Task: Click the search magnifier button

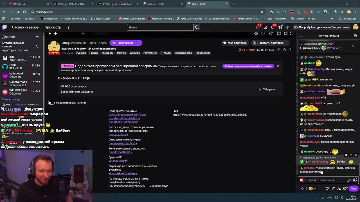Action: pos(197,27)
